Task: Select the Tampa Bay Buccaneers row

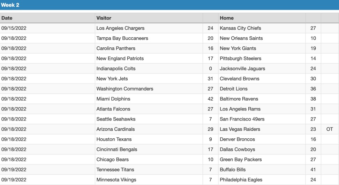Action: pos(169,38)
